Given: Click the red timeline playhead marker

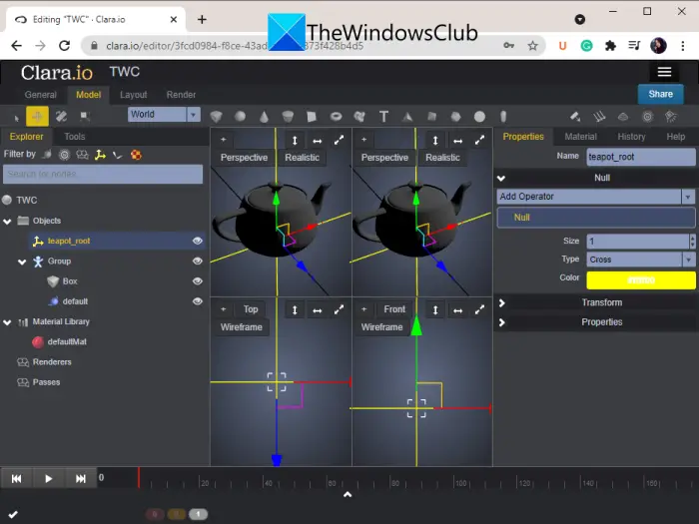Looking at the screenshot, I should (139, 478).
